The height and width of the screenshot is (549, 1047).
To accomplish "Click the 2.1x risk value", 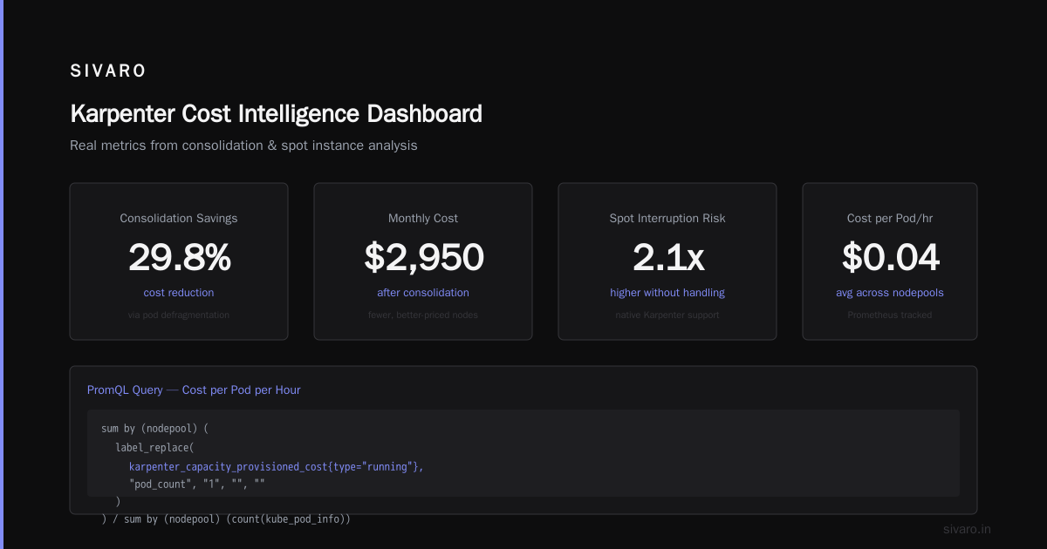I will 667,257.
